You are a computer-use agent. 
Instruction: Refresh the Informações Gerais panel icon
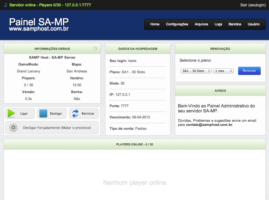coord(95,48)
